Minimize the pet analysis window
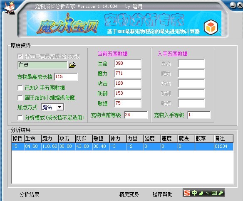This screenshot has height=201, width=243. point(233,5)
